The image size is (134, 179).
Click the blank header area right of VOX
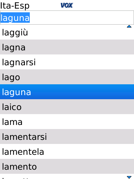[x=103, y=6]
